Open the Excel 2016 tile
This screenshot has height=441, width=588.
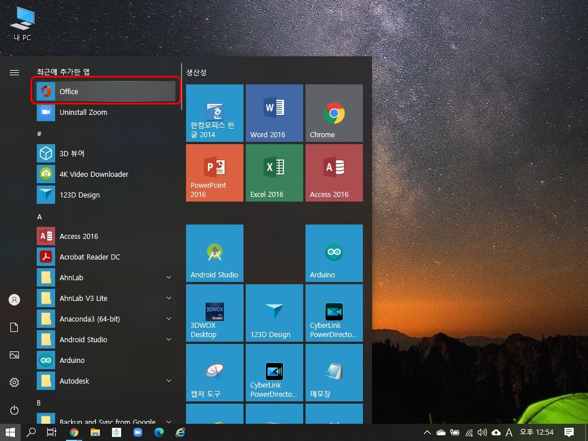click(x=274, y=173)
